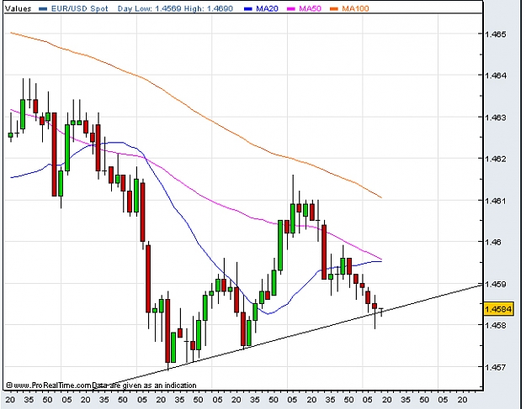This screenshot has height=409, width=526.
Task: Open the www.ProRealTime.com copyright text
Action: pos(49,385)
